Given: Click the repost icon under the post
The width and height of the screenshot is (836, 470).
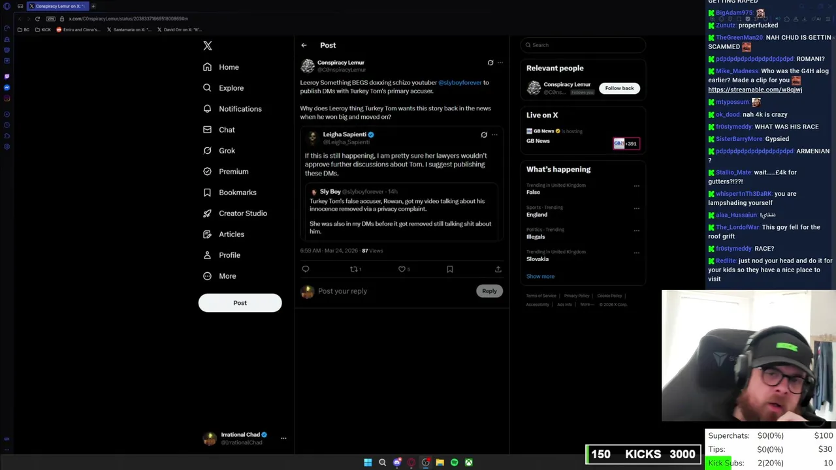Looking at the screenshot, I should [353, 269].
